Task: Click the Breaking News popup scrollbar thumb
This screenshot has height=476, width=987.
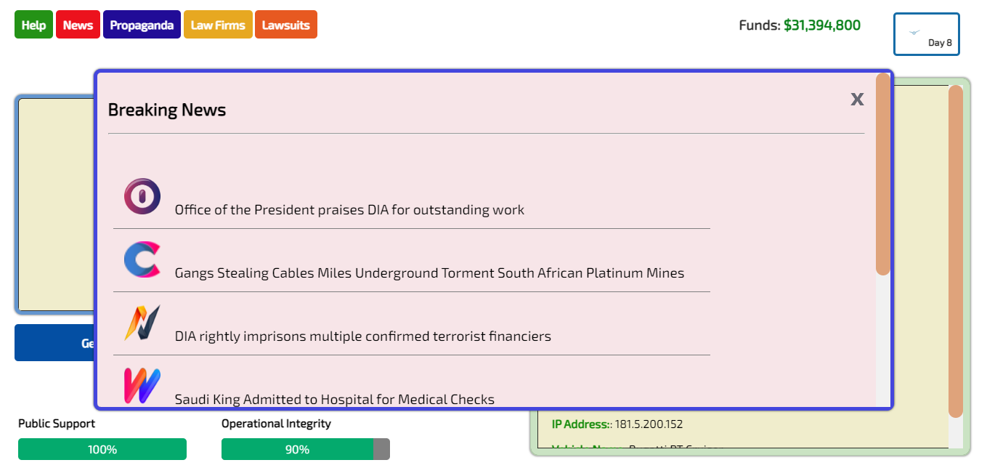Action: click(x=883, y=174)
